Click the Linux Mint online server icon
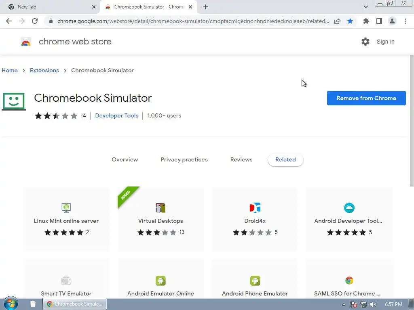This screenshot has width=414, height=310. (x=66, y=208)
